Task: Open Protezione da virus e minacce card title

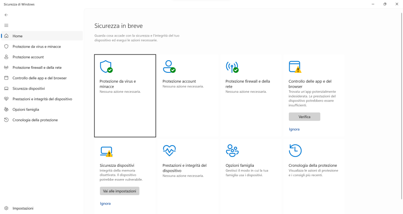Action: coord(118,84)
